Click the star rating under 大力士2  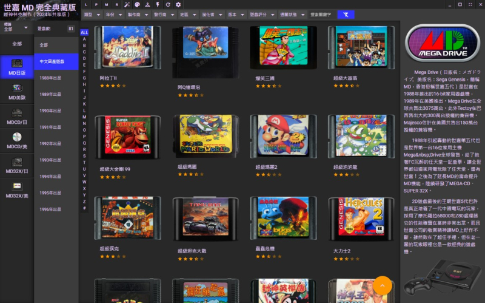click(346, 259)
